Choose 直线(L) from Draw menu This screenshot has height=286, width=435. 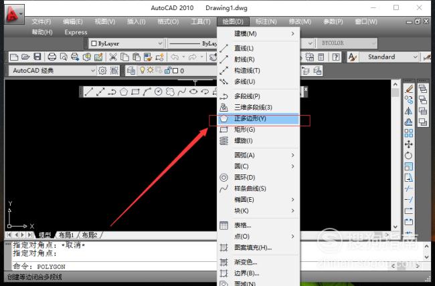pyautogui.click(x=258, y=48)
